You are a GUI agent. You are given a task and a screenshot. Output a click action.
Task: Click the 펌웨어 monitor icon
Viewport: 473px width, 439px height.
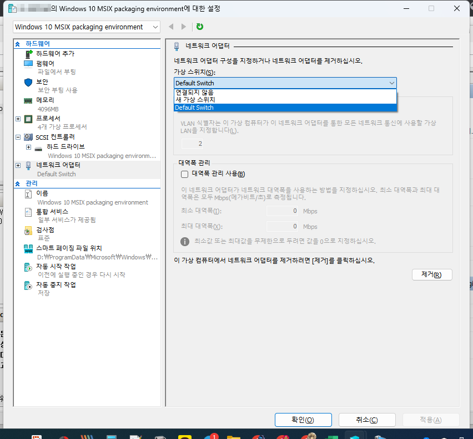pos(28,64)
